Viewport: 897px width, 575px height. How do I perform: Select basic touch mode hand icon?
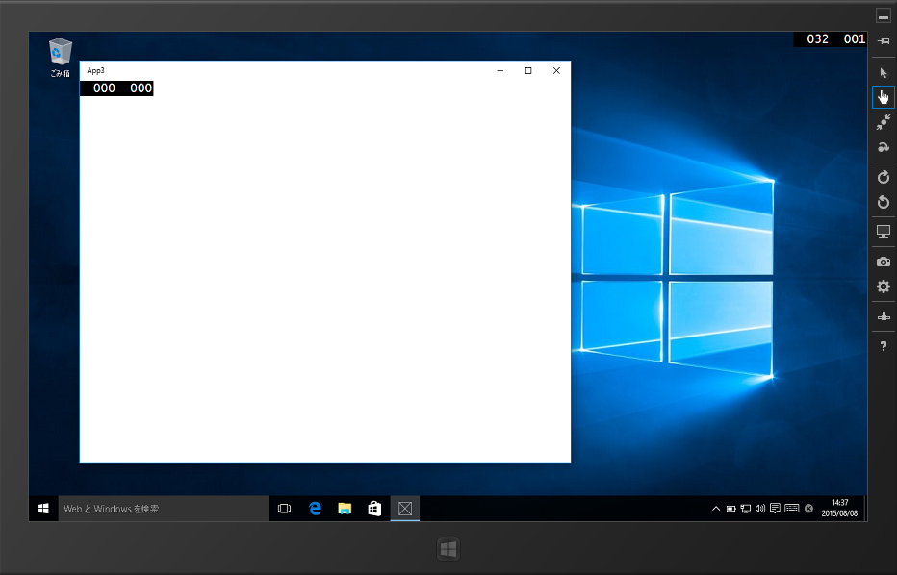(883, 97)
